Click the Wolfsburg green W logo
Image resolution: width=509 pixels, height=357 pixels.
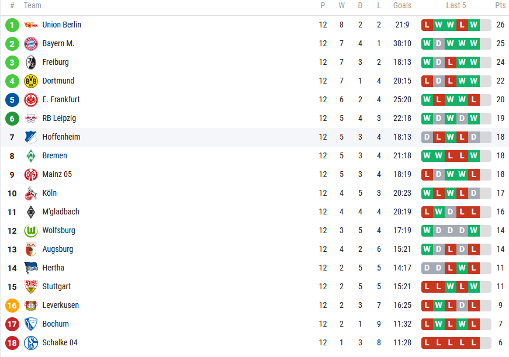pos(31,231)
